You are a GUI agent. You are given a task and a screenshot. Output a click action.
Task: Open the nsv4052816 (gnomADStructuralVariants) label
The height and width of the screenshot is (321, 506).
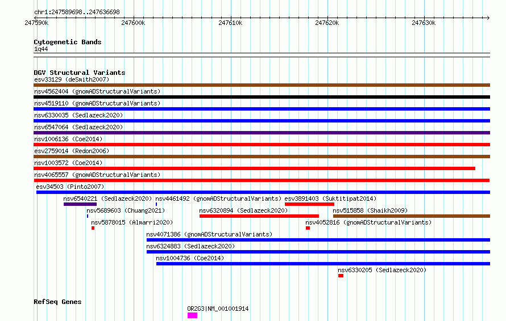coord(368,222)
